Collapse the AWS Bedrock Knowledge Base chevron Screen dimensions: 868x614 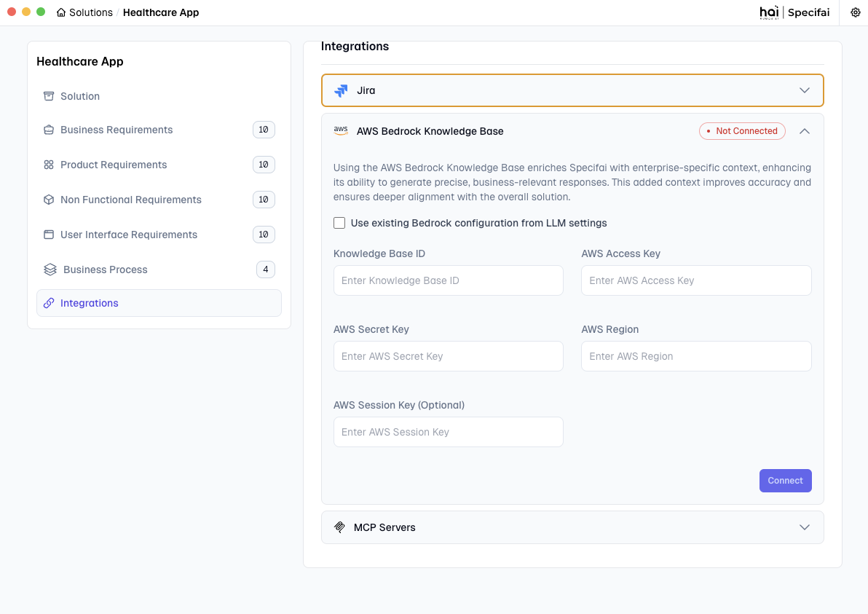click(805, 131)
